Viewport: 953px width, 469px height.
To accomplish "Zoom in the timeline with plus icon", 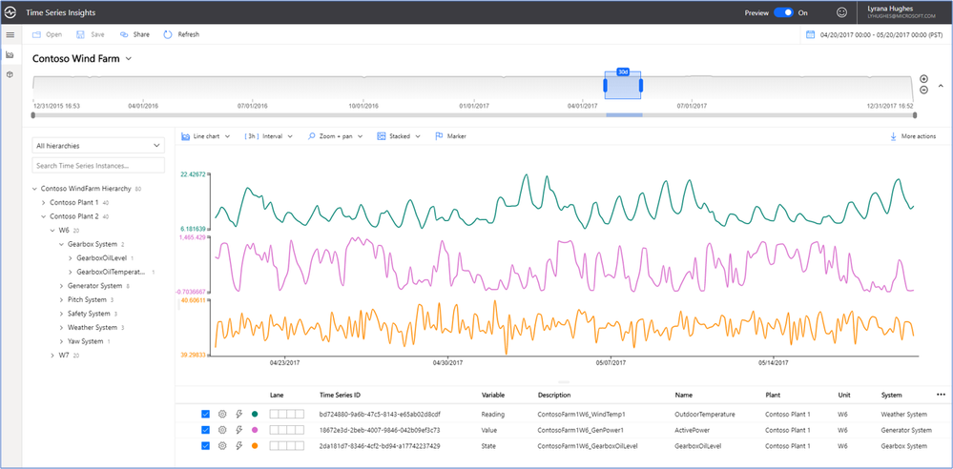I will (923, 79).
